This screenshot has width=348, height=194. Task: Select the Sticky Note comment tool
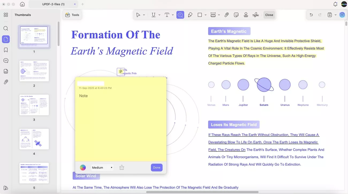pyautogui.click(x=180, y=15)
